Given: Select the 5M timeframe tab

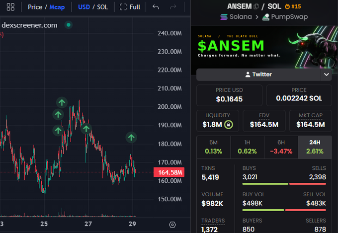Looking at the screenshot, I should 213,147.
